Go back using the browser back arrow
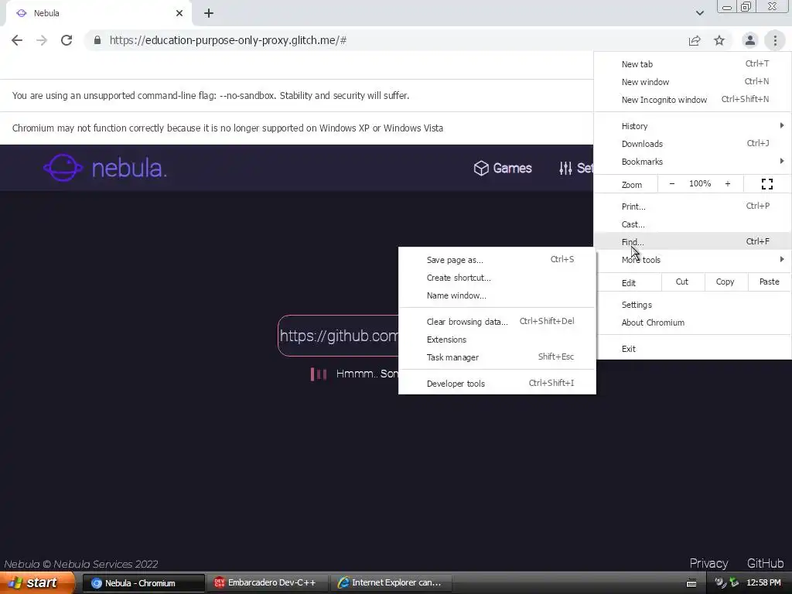The image size is (792, 594). [17, 40]
